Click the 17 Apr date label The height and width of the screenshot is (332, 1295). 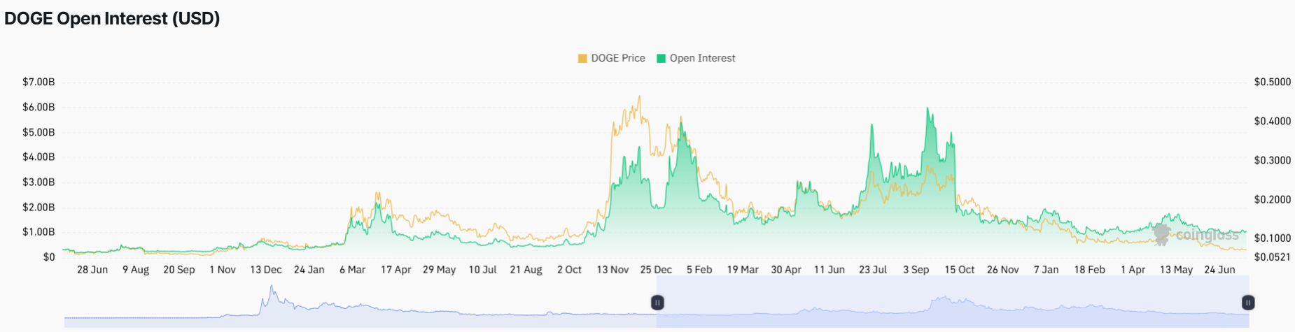coord(396,269)
